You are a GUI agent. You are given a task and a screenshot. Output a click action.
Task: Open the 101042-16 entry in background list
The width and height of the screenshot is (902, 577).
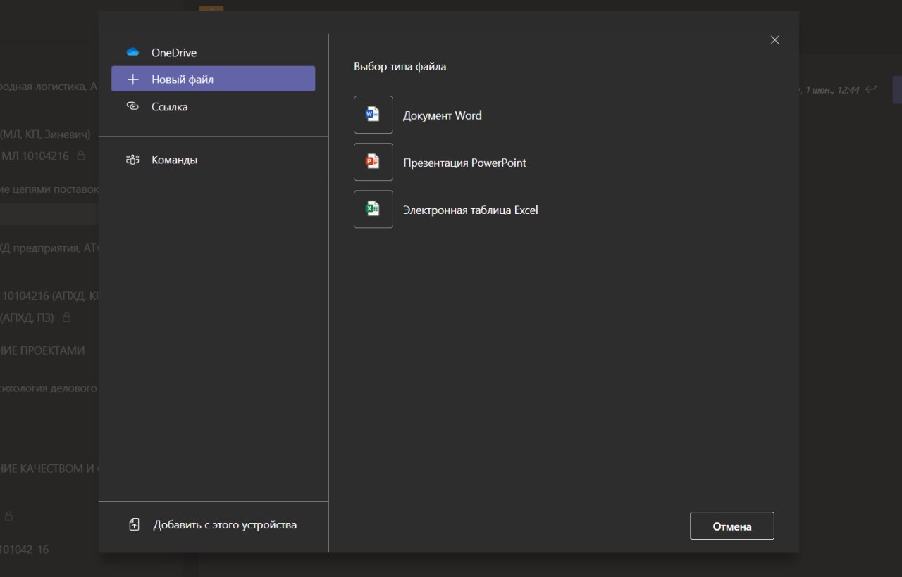25,549
